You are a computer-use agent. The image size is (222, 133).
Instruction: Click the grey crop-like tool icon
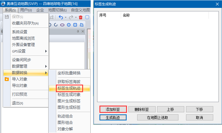coord(51,17)
